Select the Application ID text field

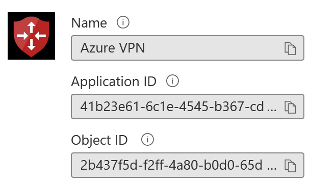coord(188,107)
